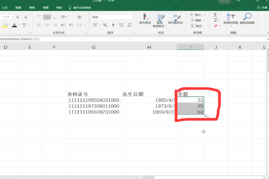Click the Decrease Indent icon
The width and height of the screenshot is (269, 179).
[x=63, y=25]
